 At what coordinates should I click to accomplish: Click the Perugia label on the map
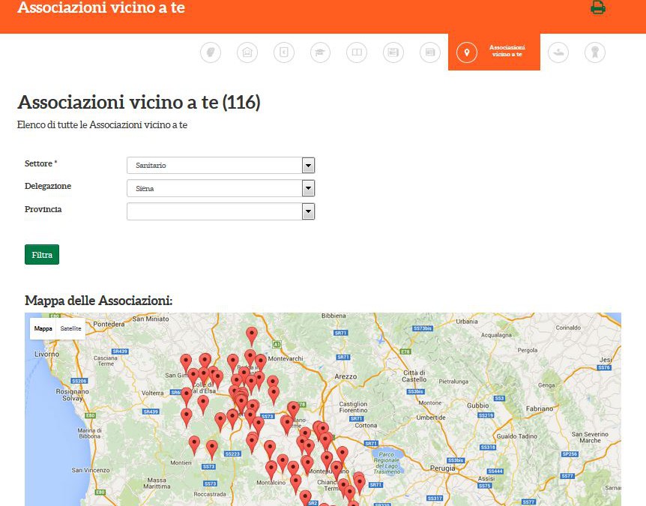coord(442,468)
